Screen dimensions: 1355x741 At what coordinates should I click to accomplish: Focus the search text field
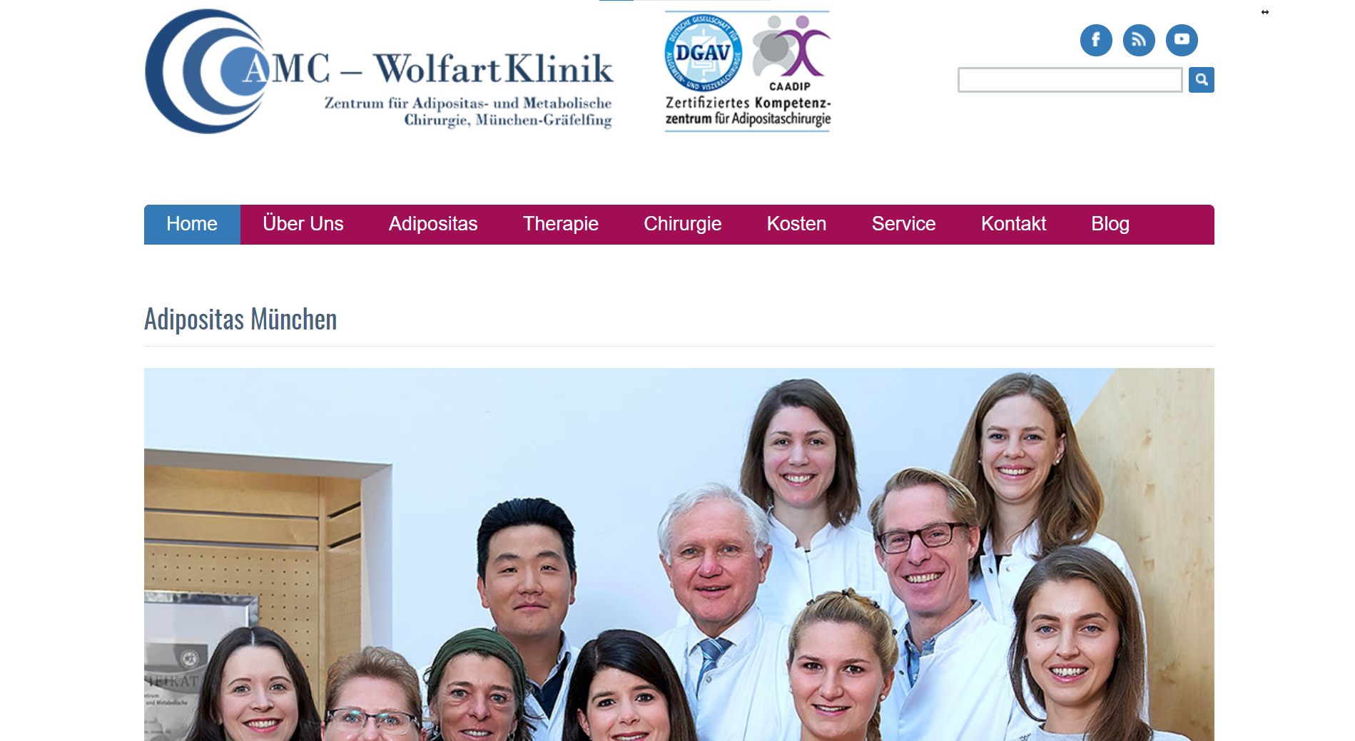1070,80
